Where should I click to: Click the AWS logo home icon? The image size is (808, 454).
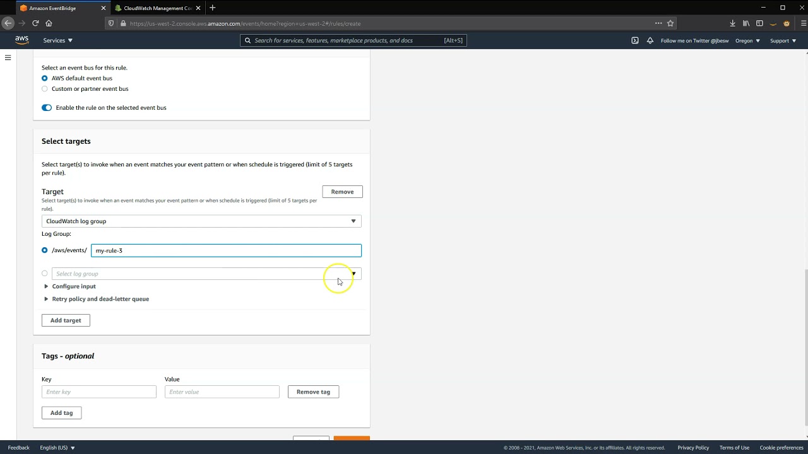coord(22,40)
